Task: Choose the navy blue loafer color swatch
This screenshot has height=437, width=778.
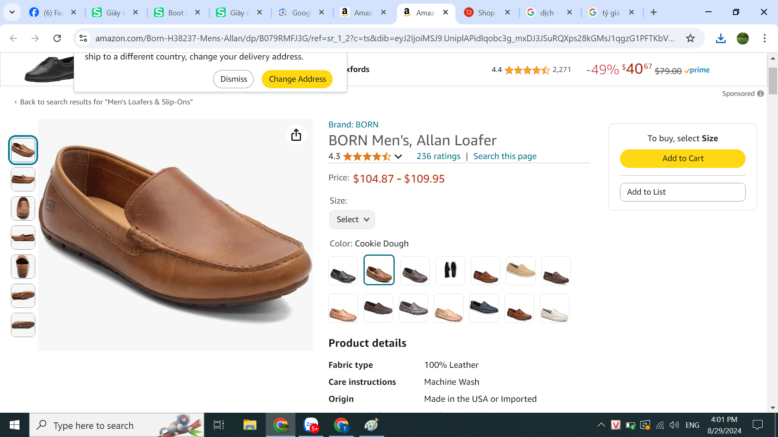Action: pyautogui.click(x=484, y=308)
